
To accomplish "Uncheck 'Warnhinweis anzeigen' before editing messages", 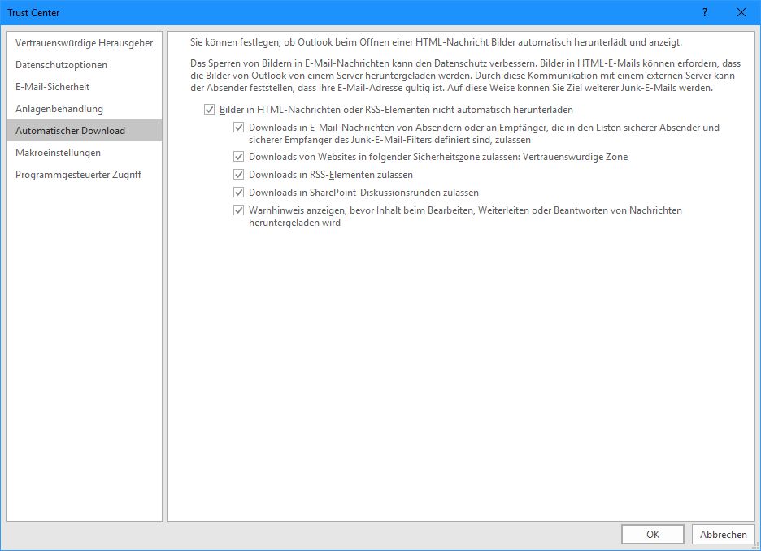I will 238,210.
